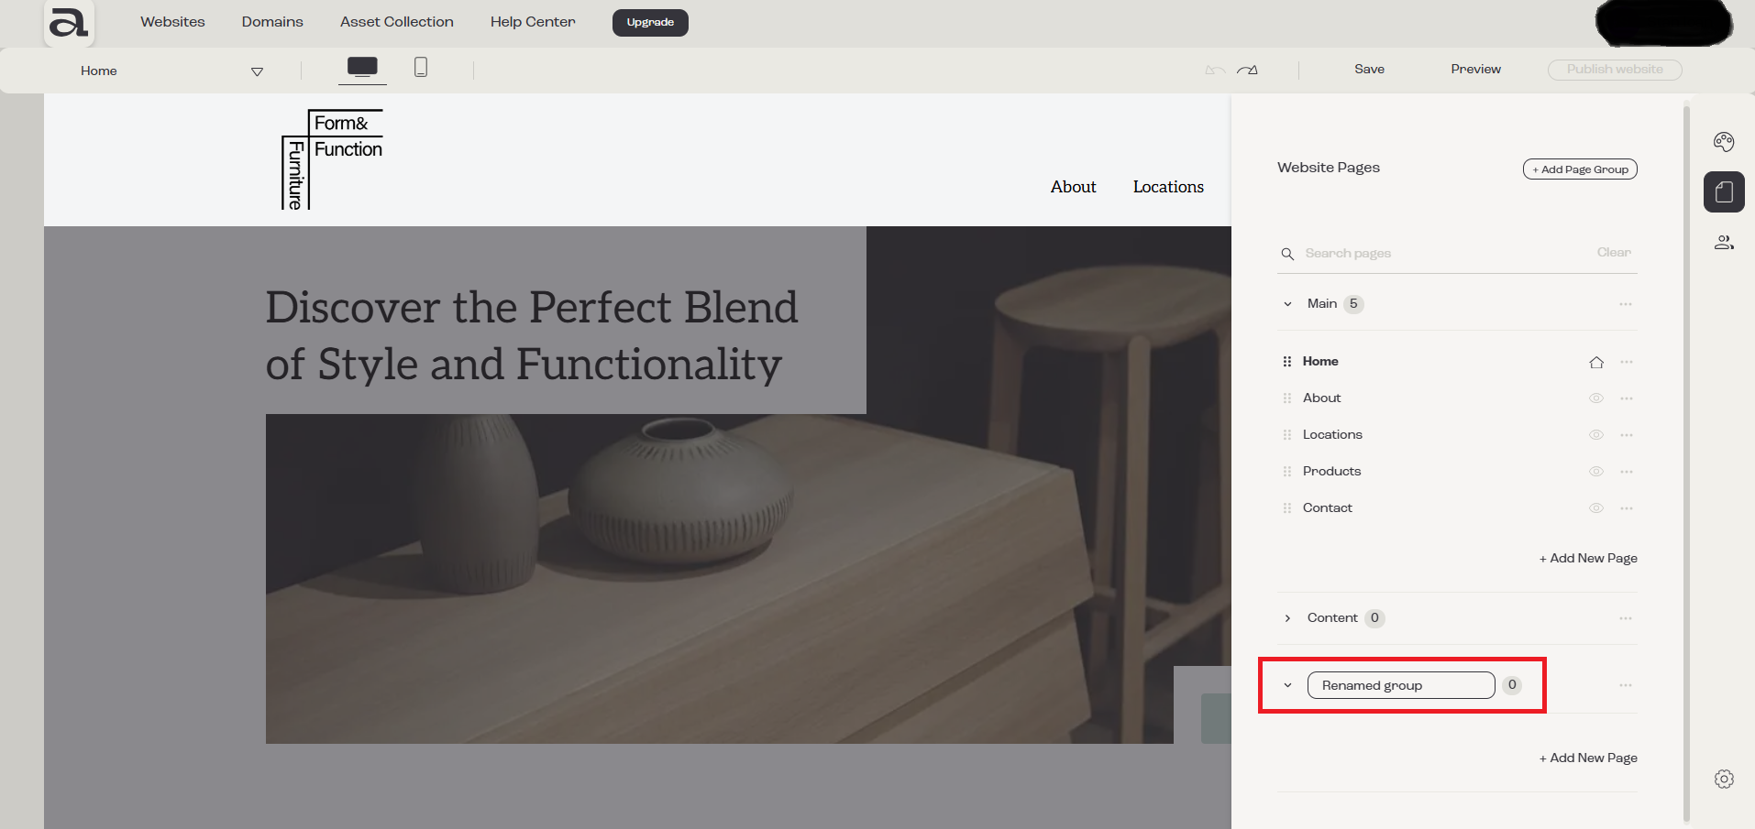Click the Form& Function Furniture logo
This screenshot has height=829, width=1755.
coord(332,159)
